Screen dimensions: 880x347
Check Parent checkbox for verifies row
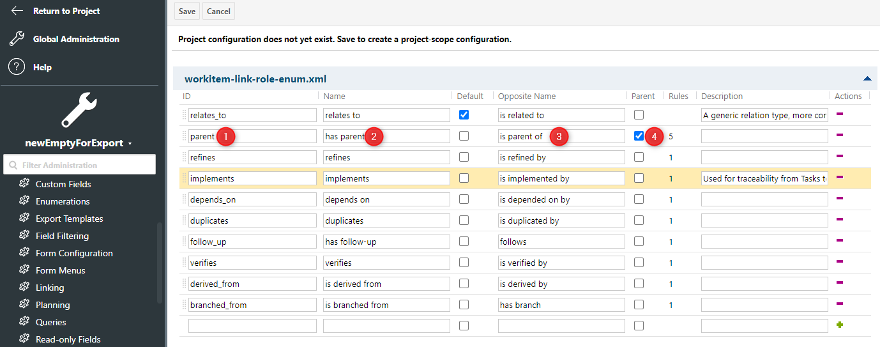[x=639, y=263]
